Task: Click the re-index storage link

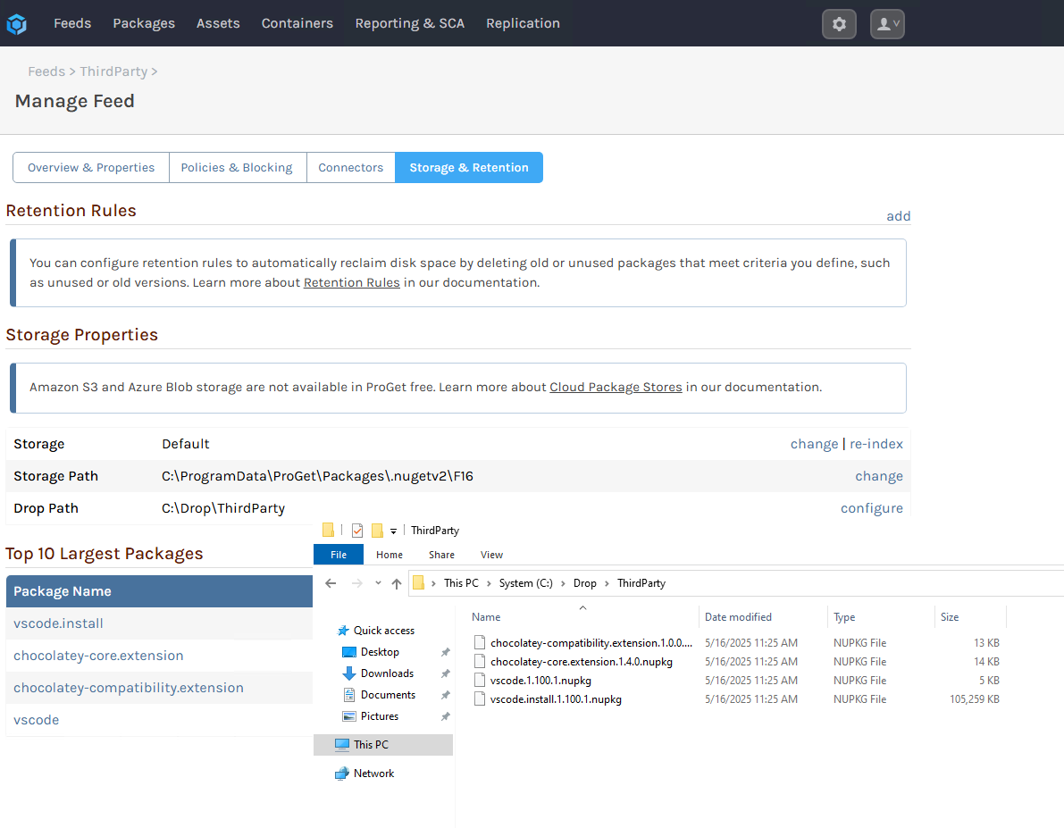Action: (876, 444)
